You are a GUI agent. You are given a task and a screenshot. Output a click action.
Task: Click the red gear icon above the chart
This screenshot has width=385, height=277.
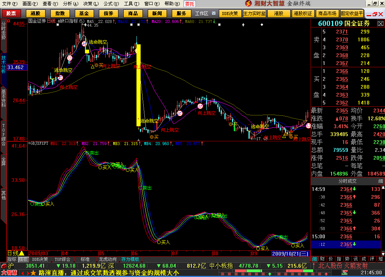click(x=9, y=21)
